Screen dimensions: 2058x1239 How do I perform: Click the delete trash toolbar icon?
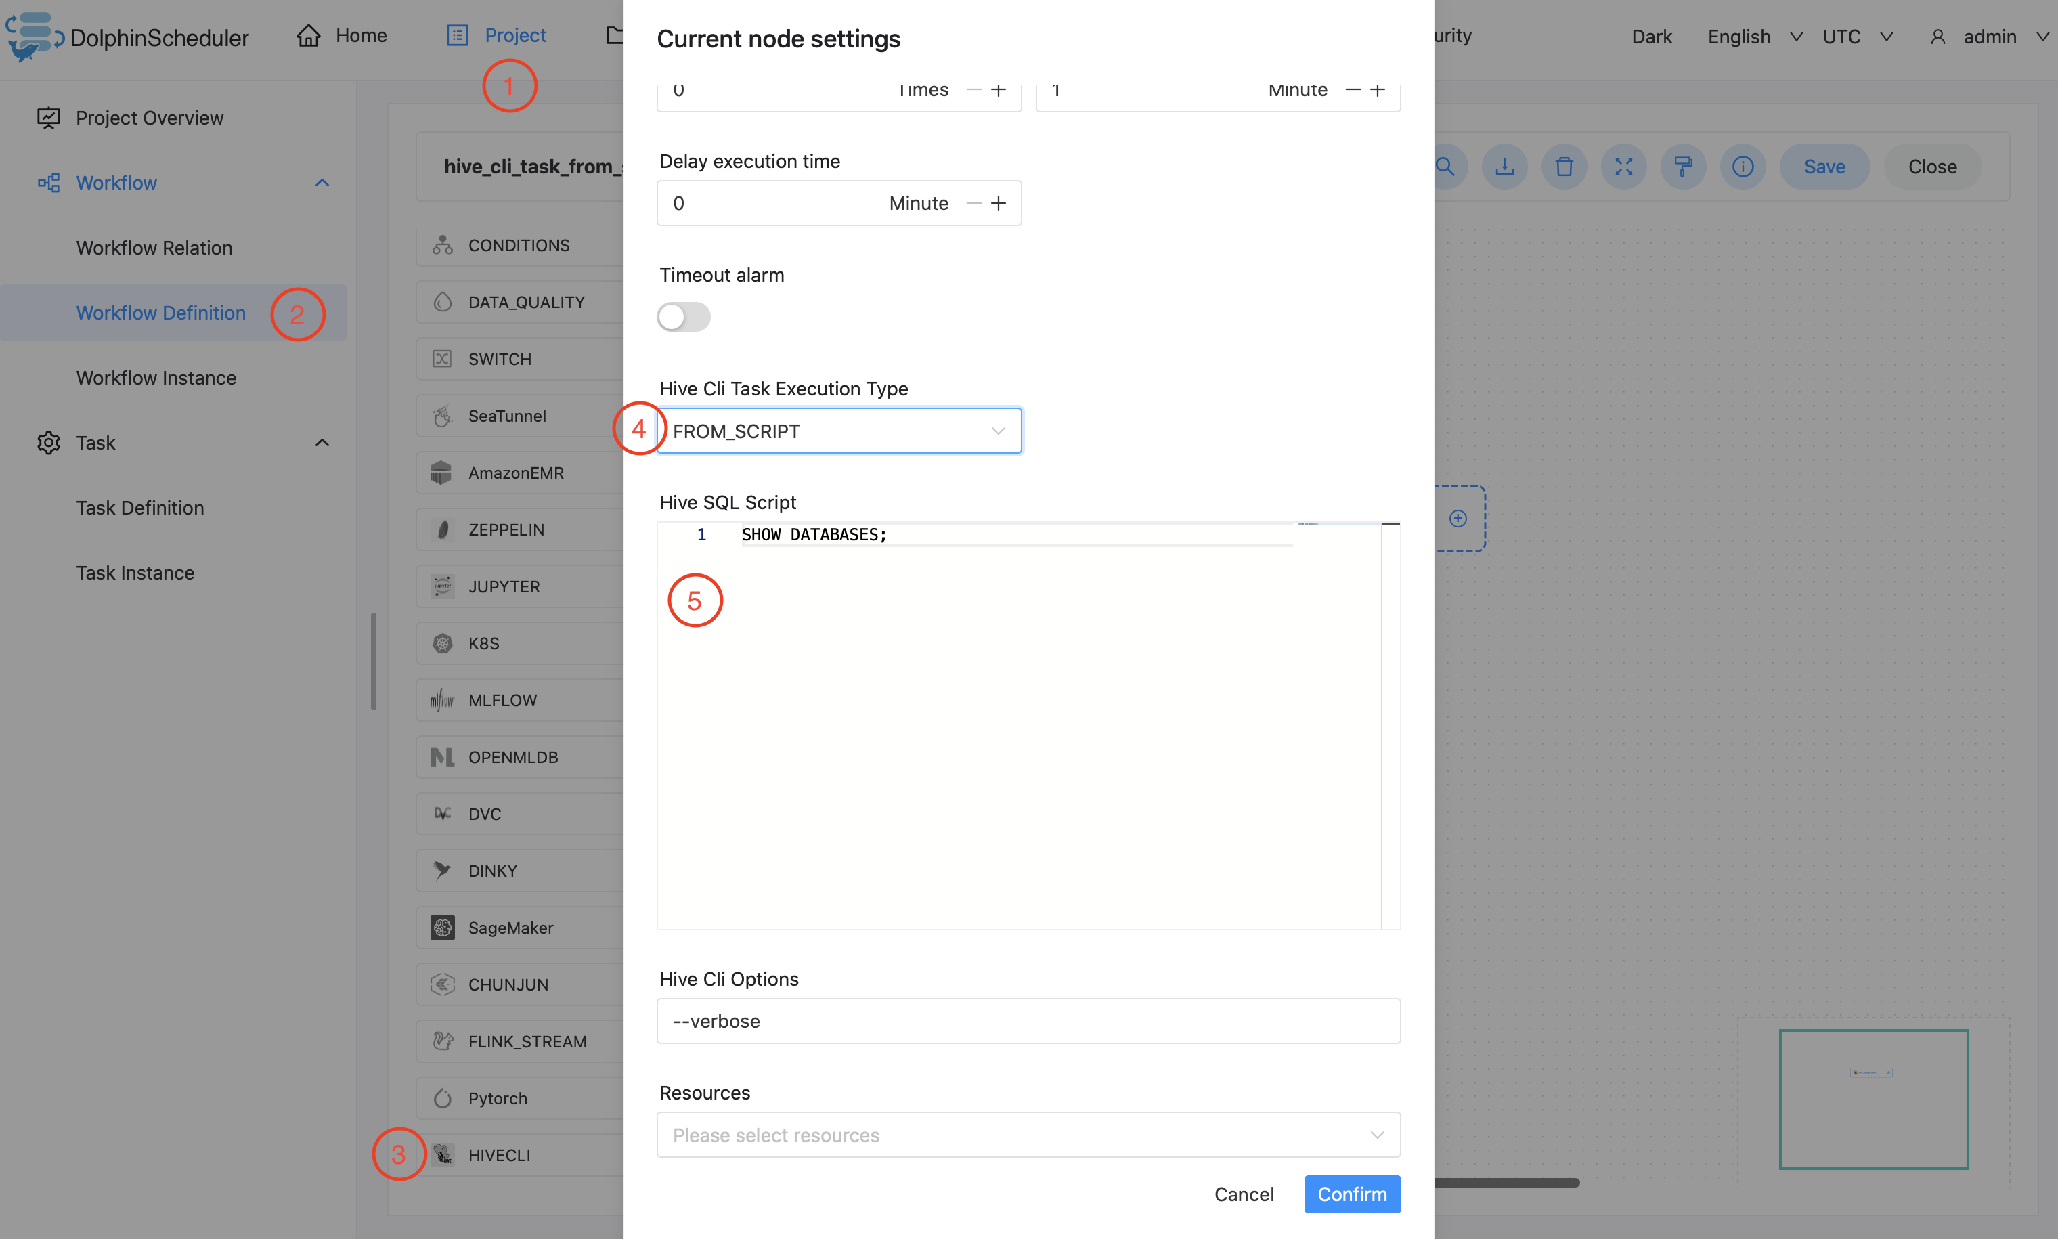tap(1564, 166)
